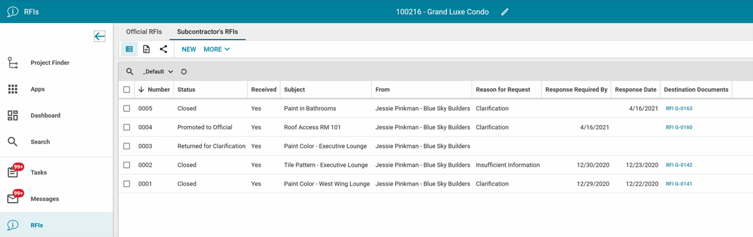Screen dimensions: 753x237
Task: Click the pencil edit icon beside project name
Action: 504,12
